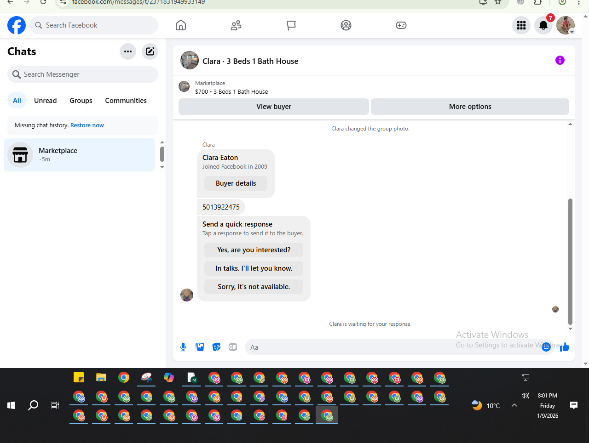Open Chats options three-dot button
Viewport: 589px width, 443px height.
click(128, 51)
